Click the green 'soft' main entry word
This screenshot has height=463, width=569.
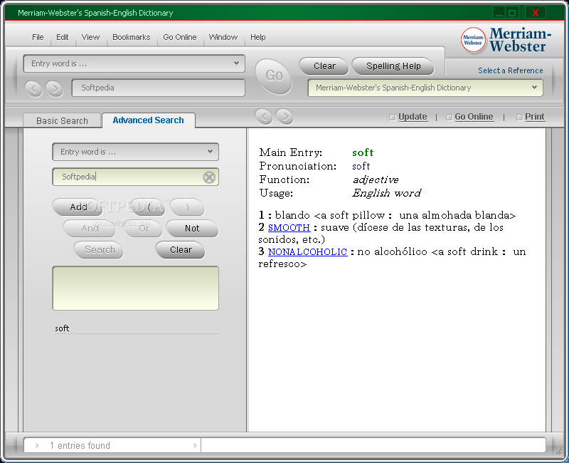[363, 152]
